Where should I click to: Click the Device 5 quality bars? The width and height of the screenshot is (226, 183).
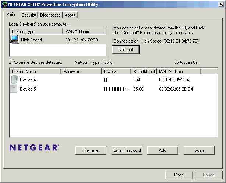[x=116, y=89]
